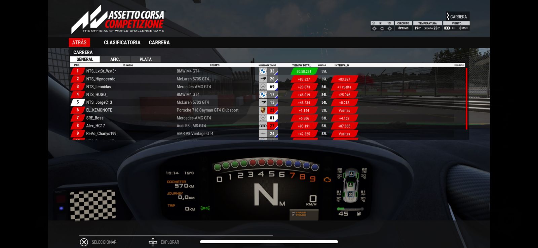The image size is (538, 248).
Task: Click the ID online column header
Action: pyautogui.click(x=128, y=65)
